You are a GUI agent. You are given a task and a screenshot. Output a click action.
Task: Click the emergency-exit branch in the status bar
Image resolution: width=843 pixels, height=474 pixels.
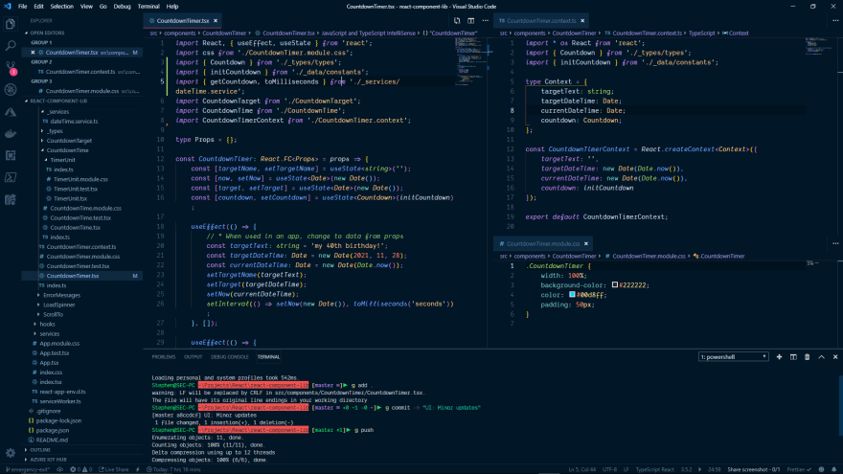[x=27, y=470]
